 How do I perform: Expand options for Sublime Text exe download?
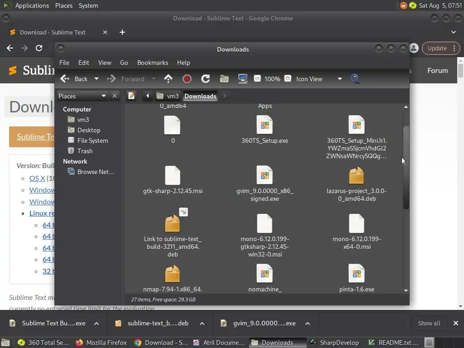pos(97,324)
